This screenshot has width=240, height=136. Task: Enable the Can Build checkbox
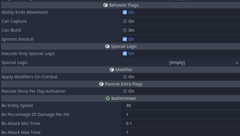[x=125, y=30]
